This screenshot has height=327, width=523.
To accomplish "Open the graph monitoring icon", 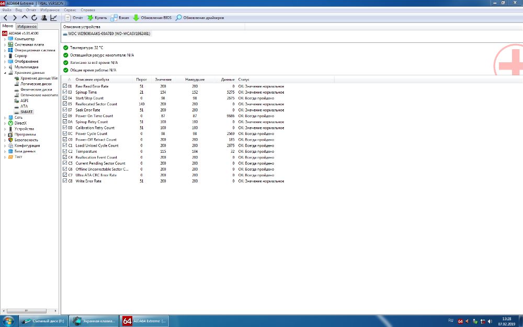I will [x=53, y=18].
